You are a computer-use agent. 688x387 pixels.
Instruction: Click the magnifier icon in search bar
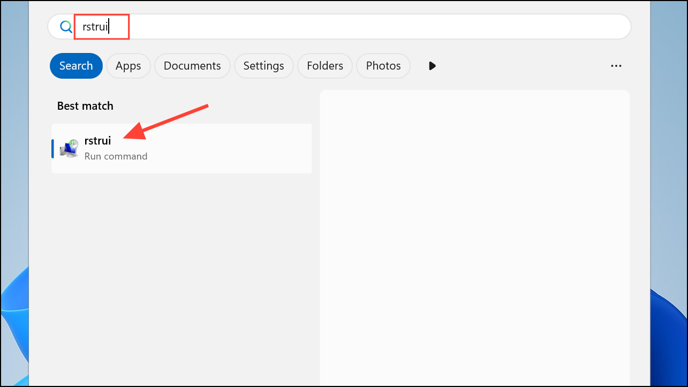(66, 27)
